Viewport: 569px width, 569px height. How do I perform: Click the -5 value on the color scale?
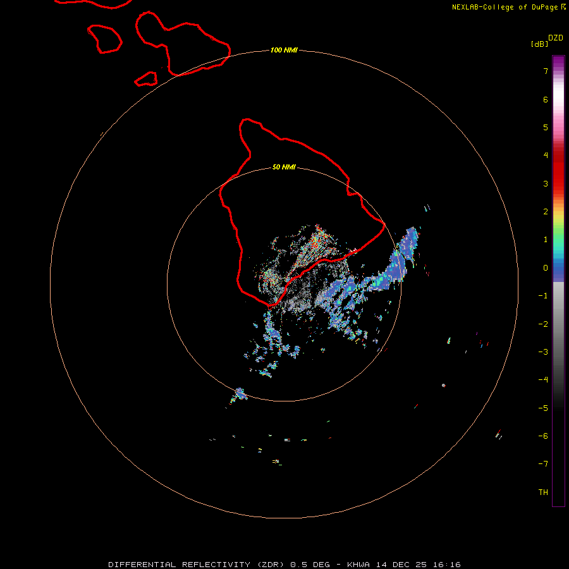coord(543,408)
